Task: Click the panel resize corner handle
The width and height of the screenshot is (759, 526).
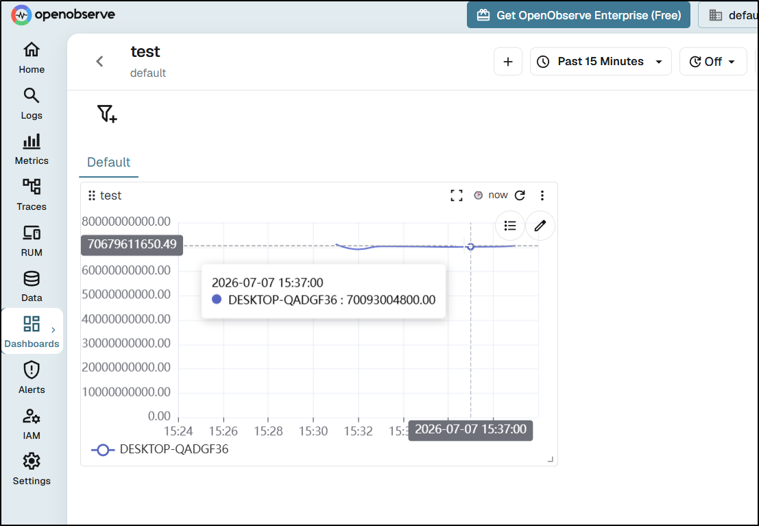Action: coord(551,459)
